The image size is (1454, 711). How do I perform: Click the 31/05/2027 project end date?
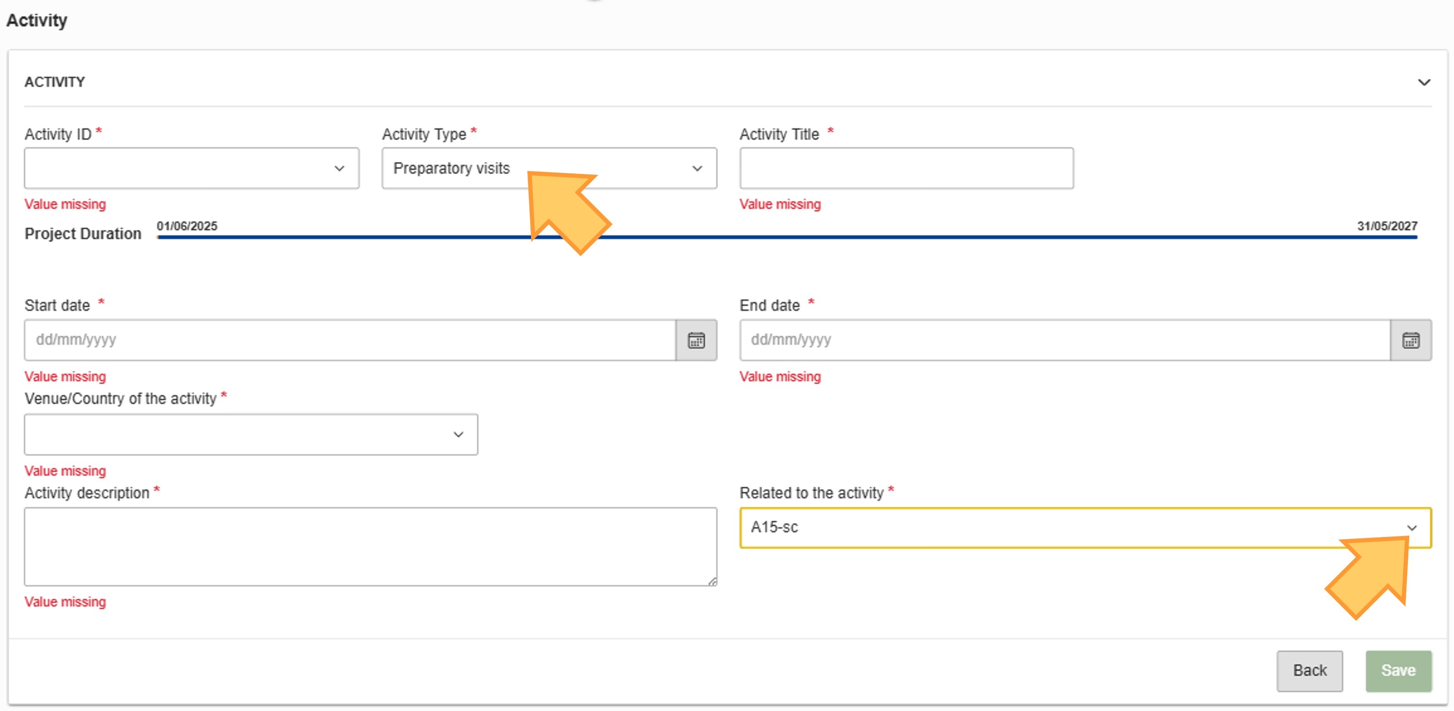pyautogui.click(x=1387, y=226)
